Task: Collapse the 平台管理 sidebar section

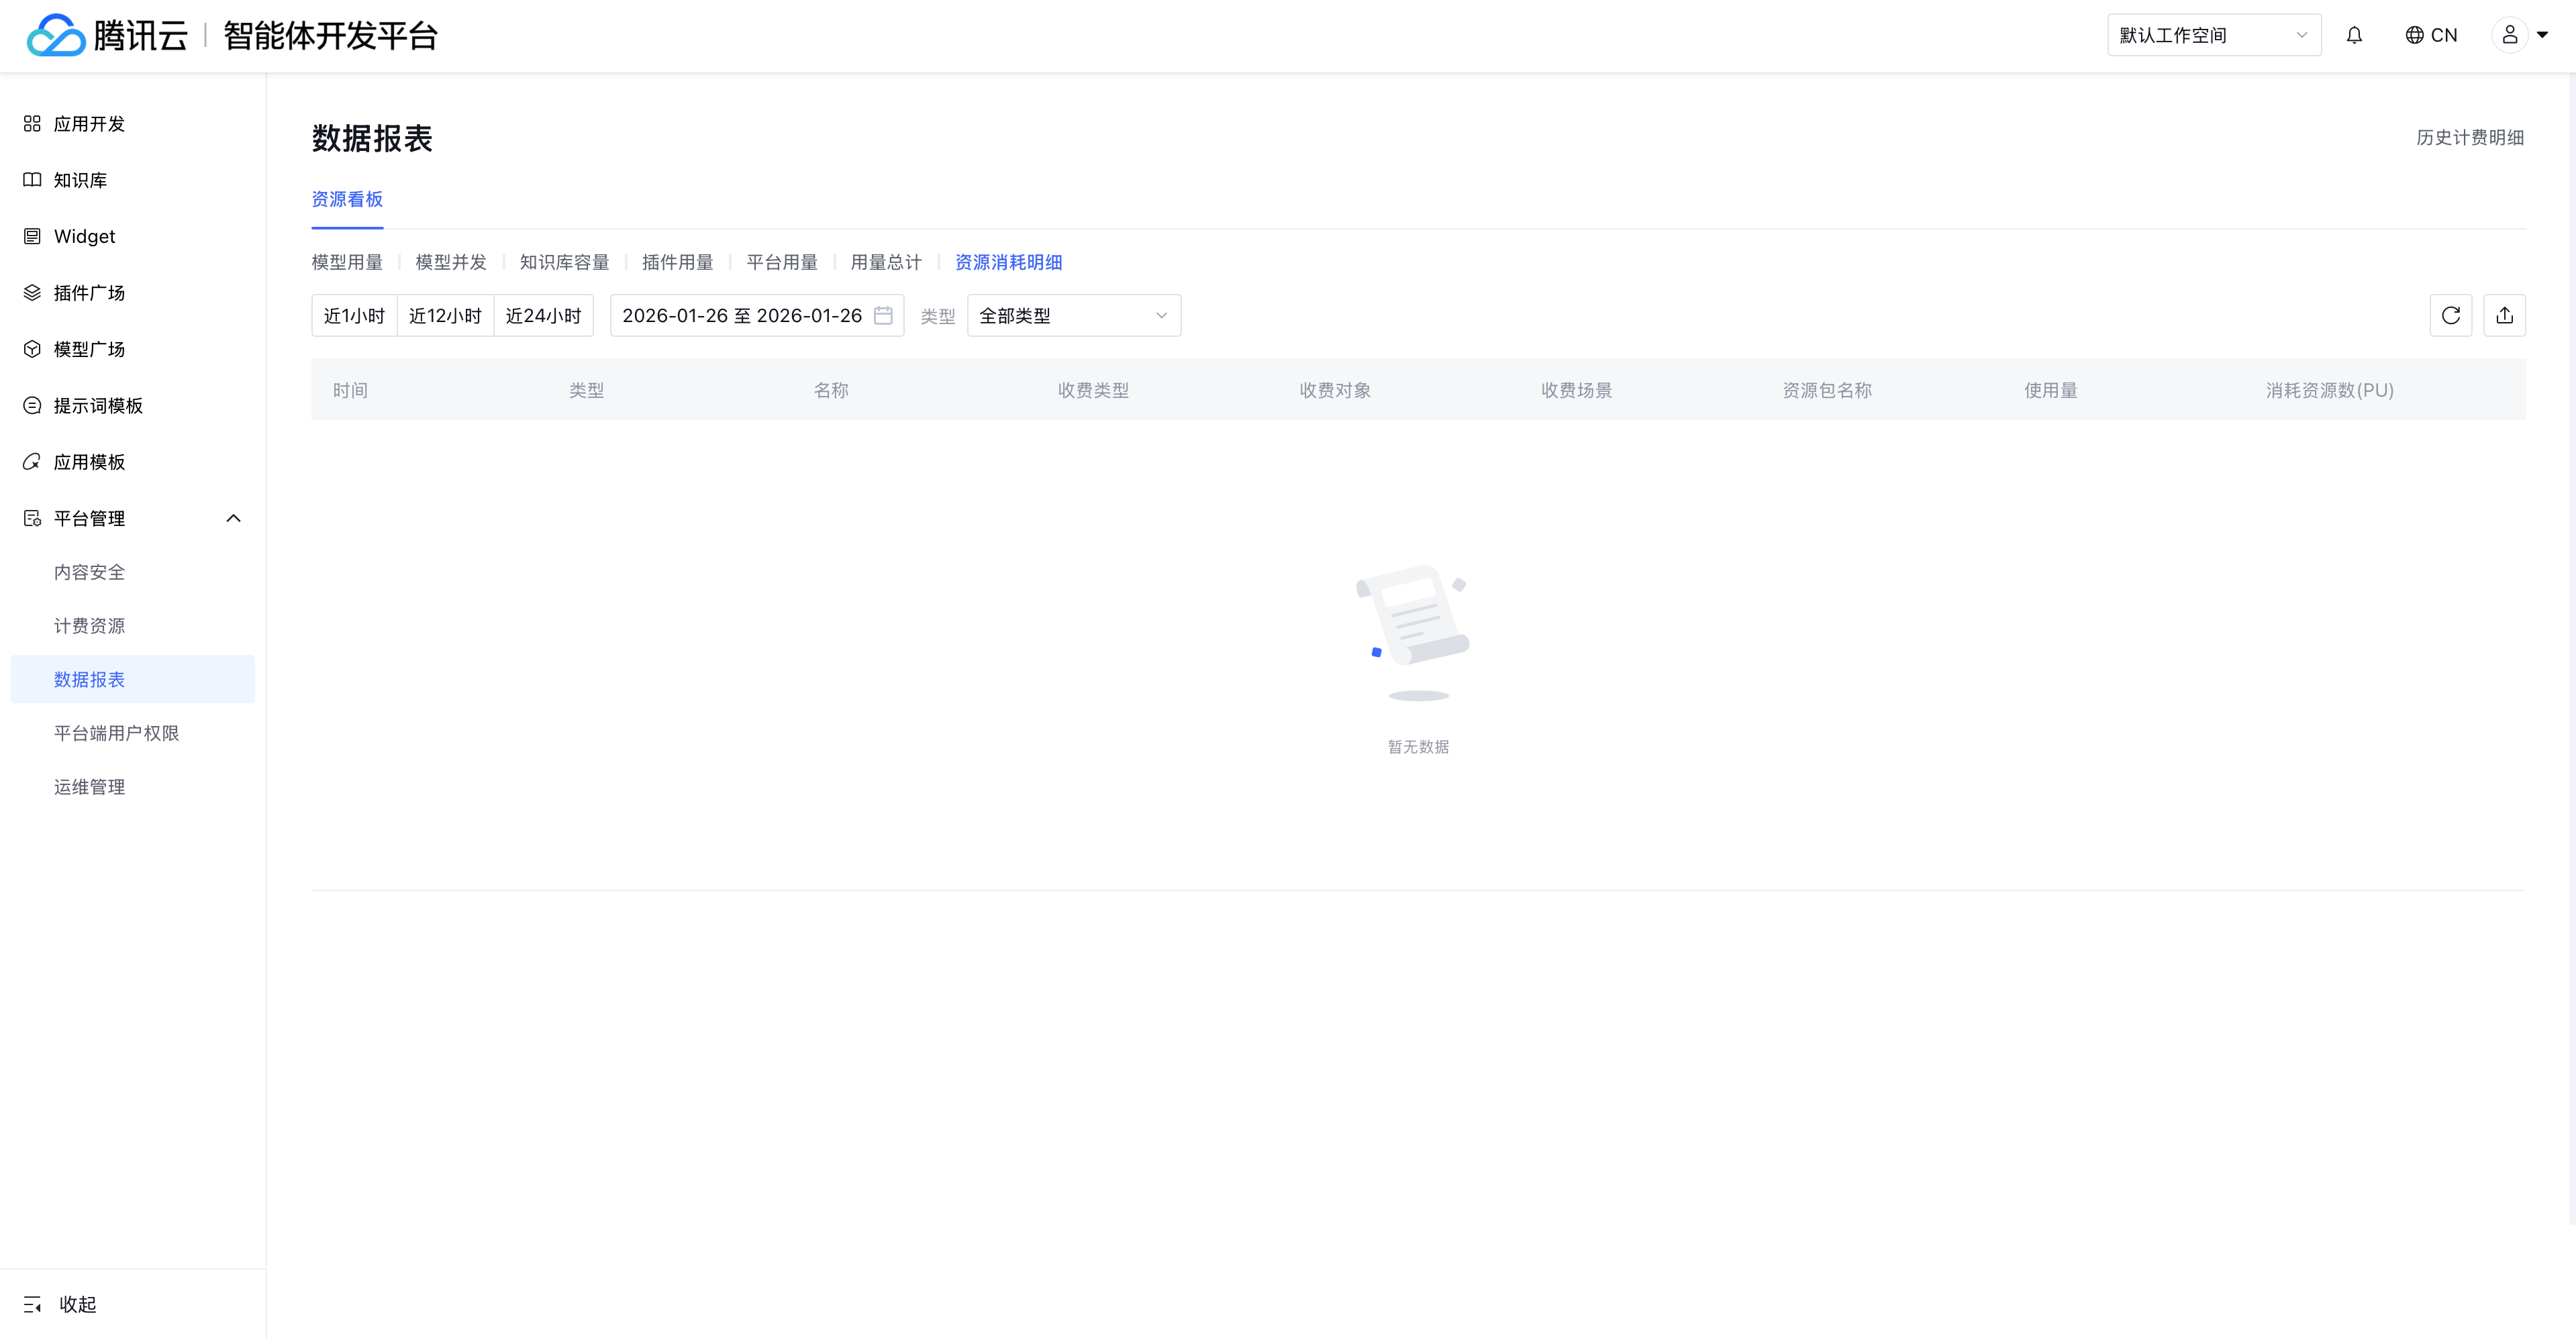Action: (233, 518)
